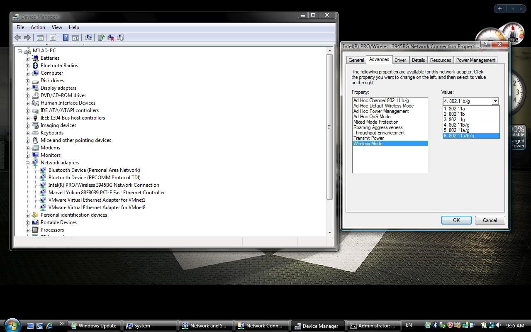
Task: Click the Uninstall device icon with red X
Action: pos(111,38)
